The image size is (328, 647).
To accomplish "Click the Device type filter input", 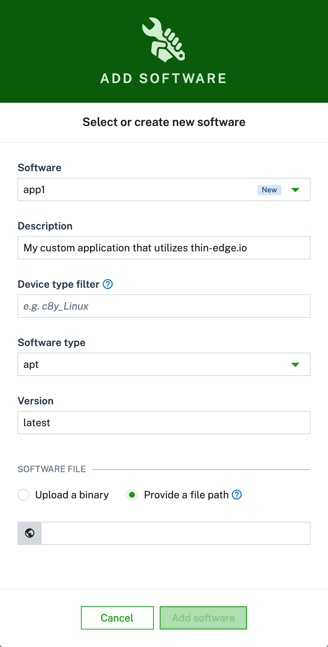I will click(x=164, y=306).
